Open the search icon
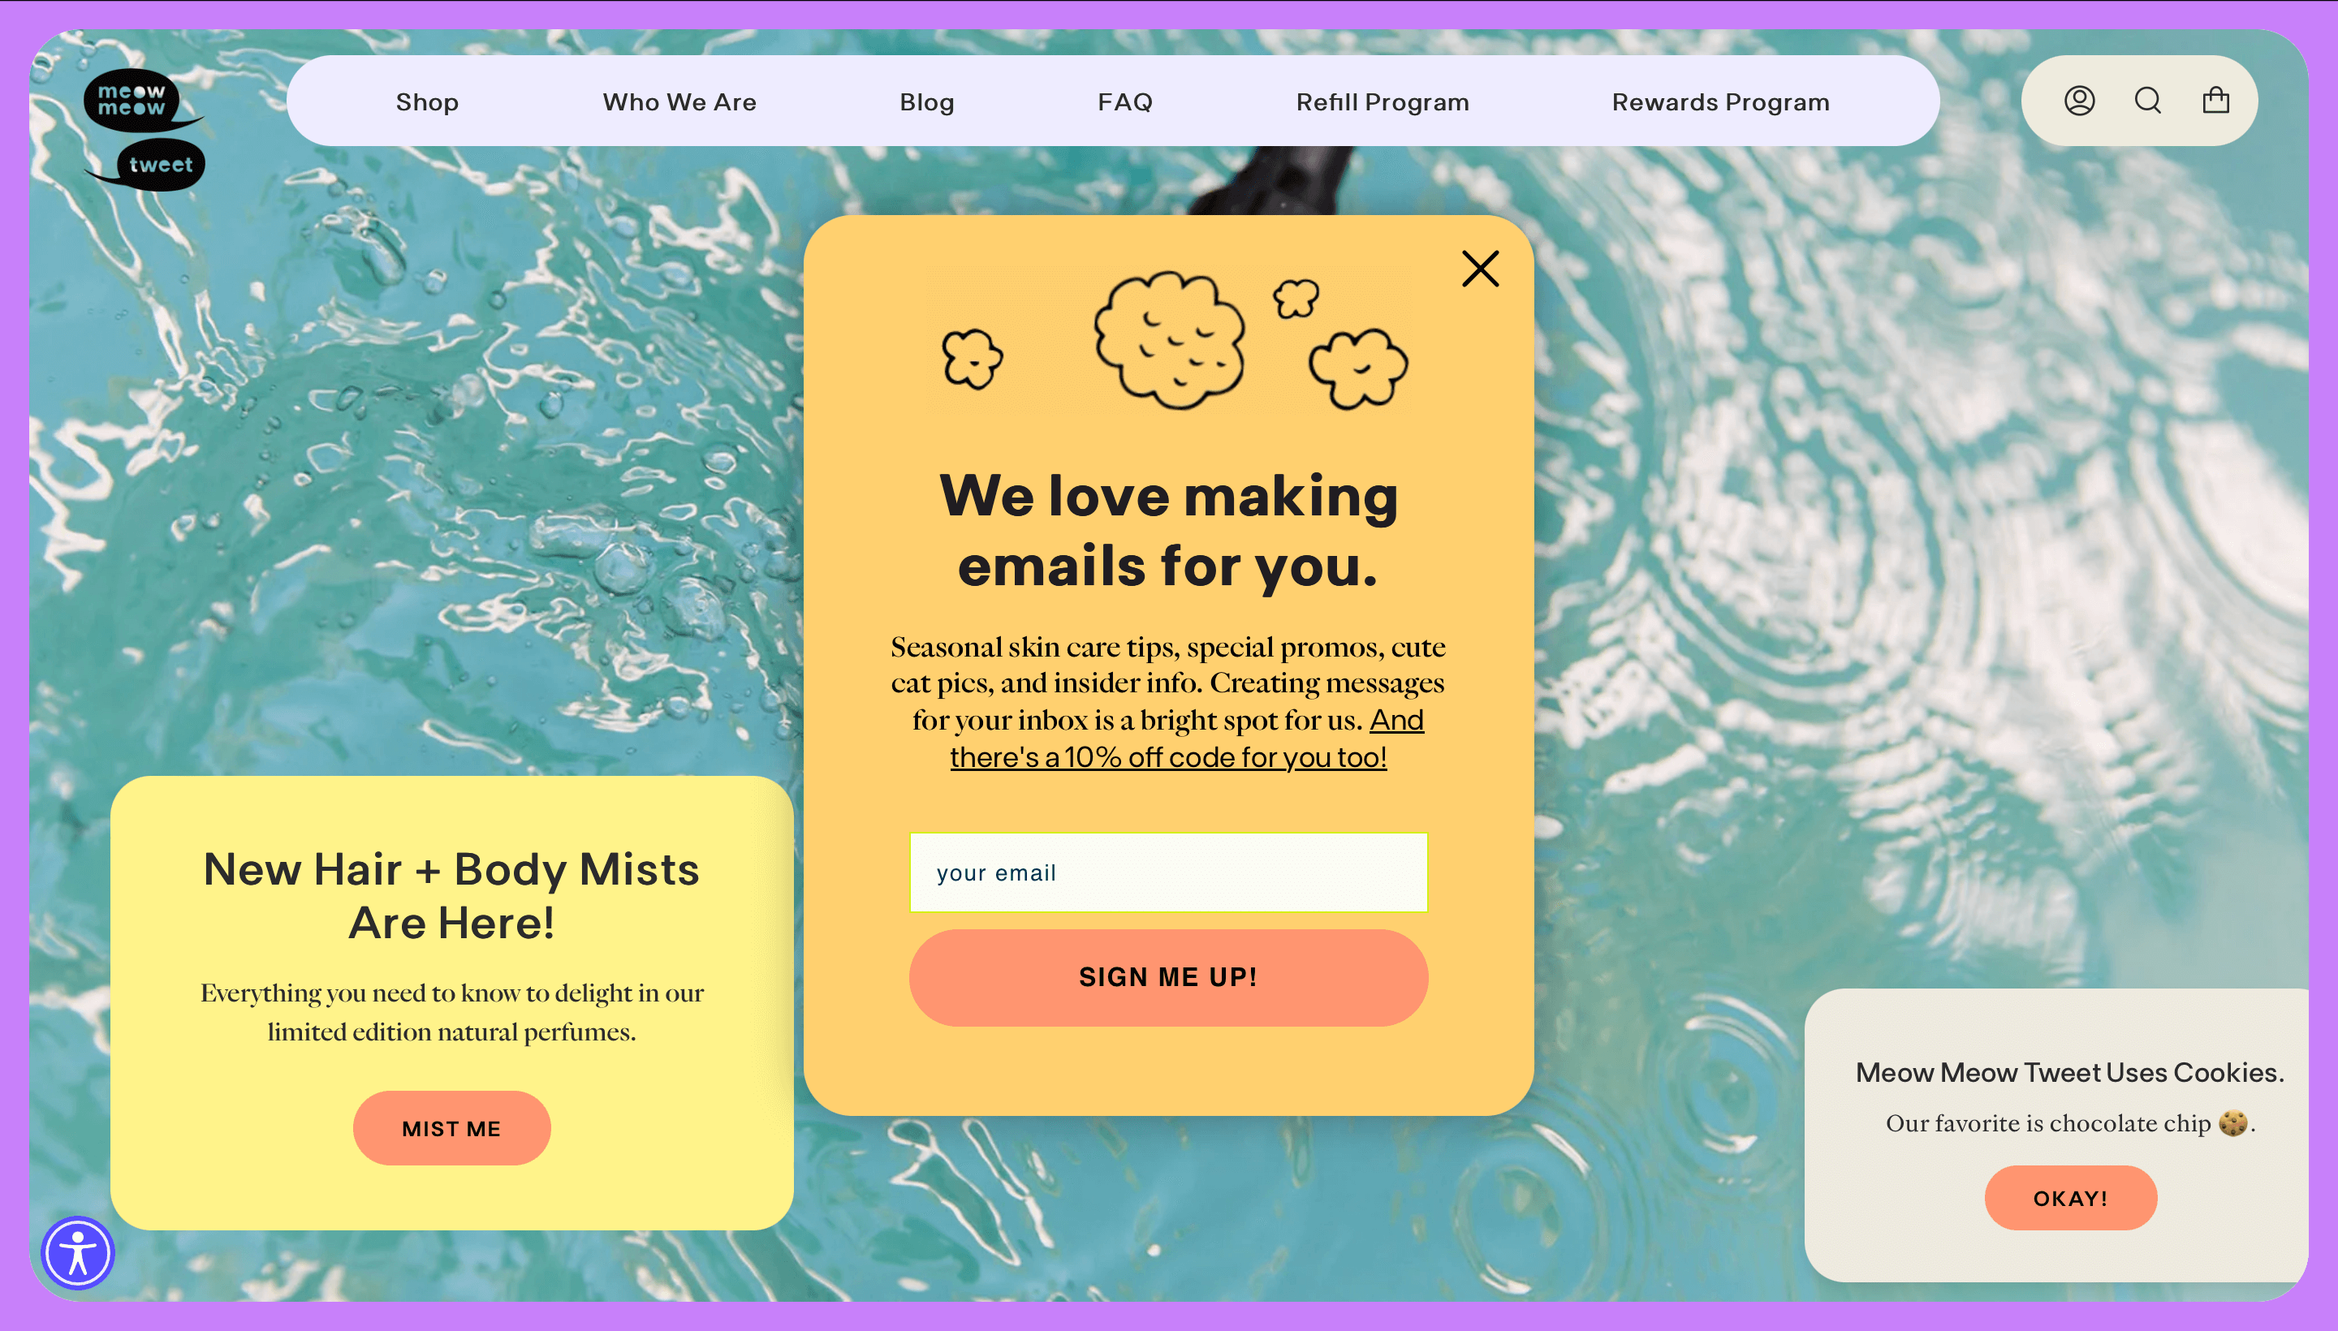The height and width of the screenshot is (1331, 2338). click(x=2149, y=101)
